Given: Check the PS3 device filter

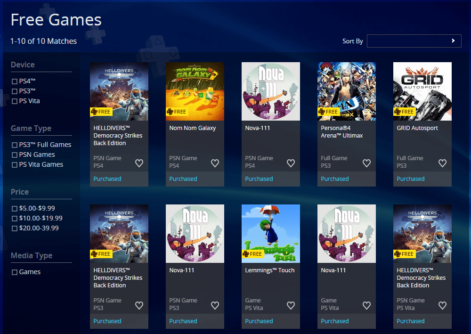Looking at the screenshot, I should [15, 91].
